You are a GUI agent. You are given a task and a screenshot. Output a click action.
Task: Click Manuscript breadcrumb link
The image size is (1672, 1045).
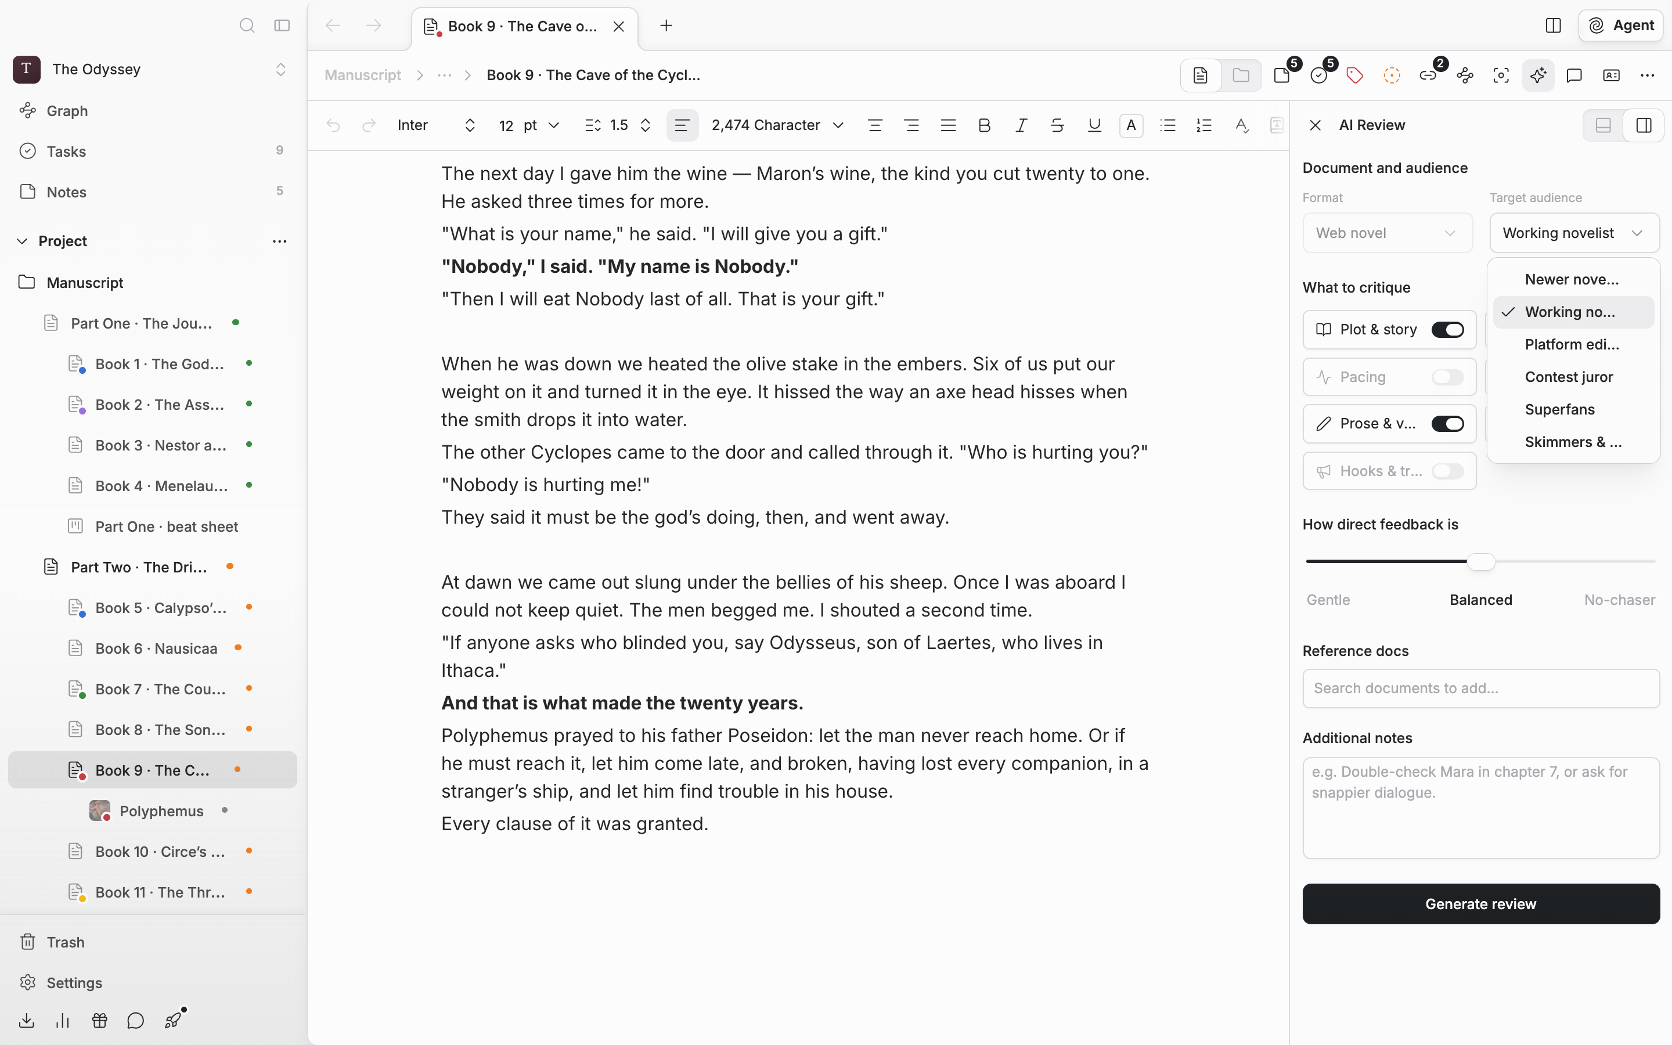(363, 75)
